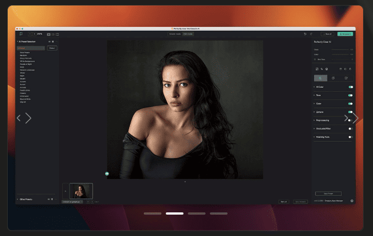The height and width of the screenshot is (236, 373).
Task: Select the General Landscape preset
Action: click(27, 70)
